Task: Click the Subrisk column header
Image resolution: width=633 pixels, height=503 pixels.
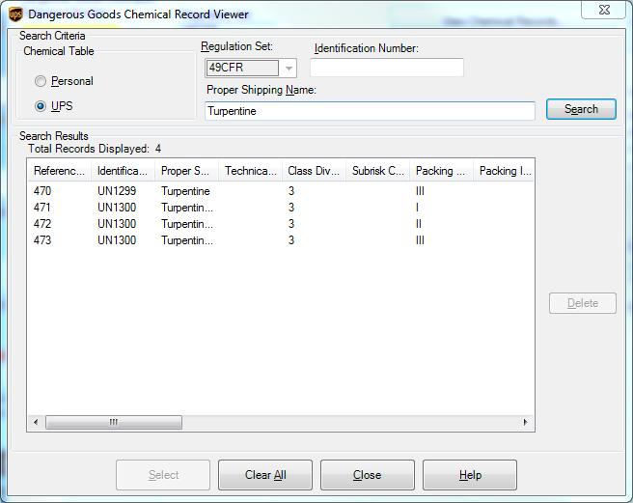Action: [x=377, y=171]
